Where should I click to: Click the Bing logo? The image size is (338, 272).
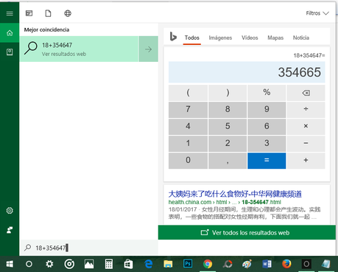173,37
